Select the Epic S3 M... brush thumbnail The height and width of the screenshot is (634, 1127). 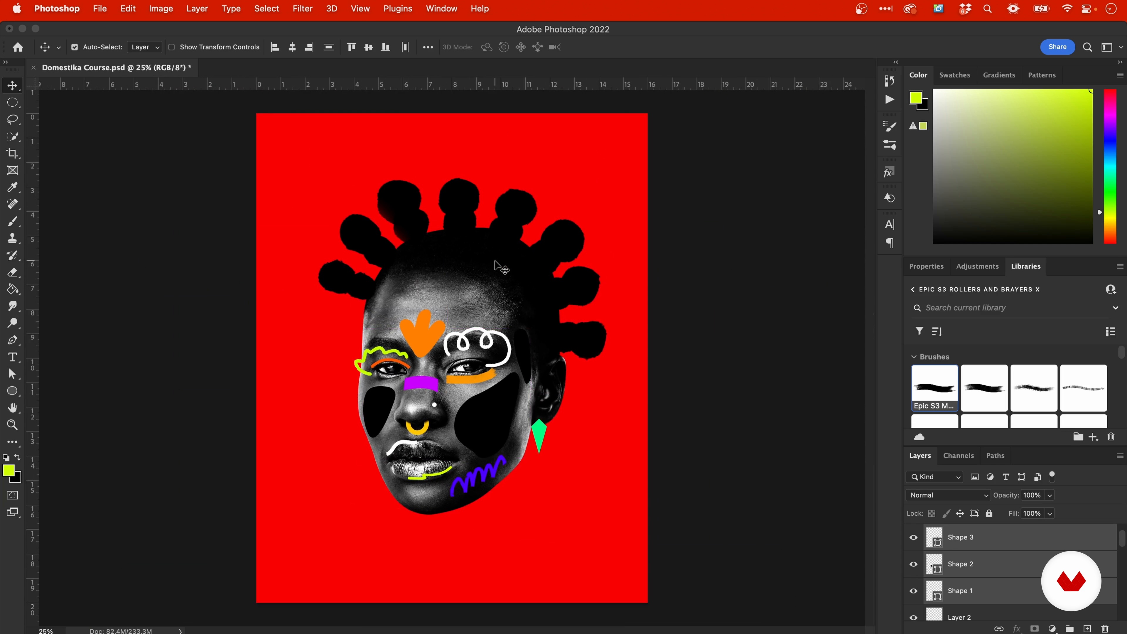click(934, 388)
